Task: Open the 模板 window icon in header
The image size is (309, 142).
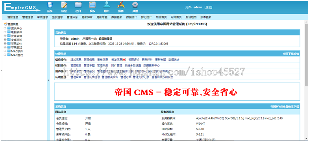Action: (x=93, y=5)
